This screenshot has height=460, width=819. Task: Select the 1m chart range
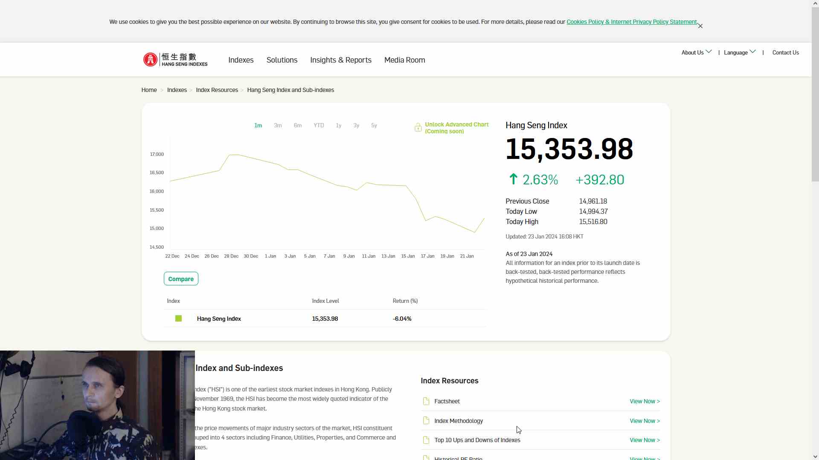258,125
